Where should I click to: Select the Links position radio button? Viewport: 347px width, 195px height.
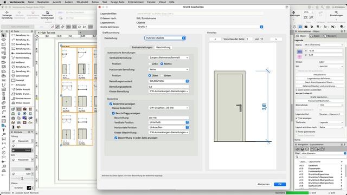[150, 64]
